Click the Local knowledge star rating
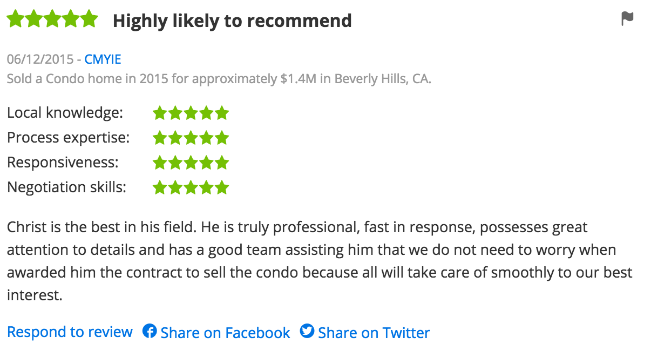Viewport: 651px width, 364px height. pyautogui.click(x=191, y=113)
